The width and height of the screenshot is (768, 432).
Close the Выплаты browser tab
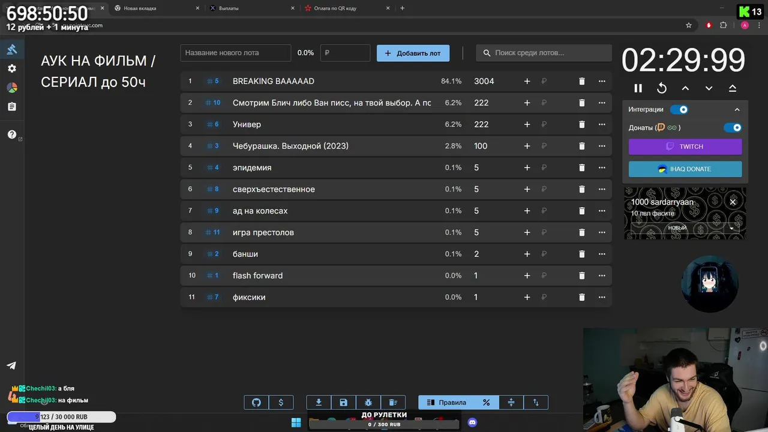[293, 8]
